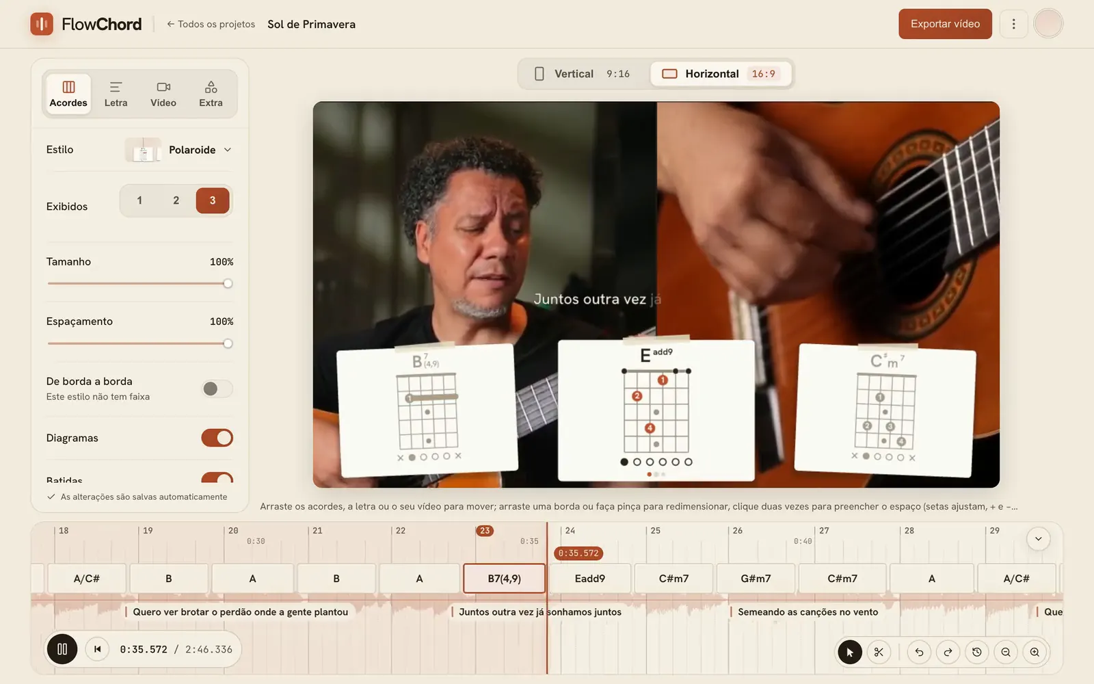The width and height of the screenshot is (1094, 684).
Task: Click the Tamanho slider handle
Action: (228, 284)
